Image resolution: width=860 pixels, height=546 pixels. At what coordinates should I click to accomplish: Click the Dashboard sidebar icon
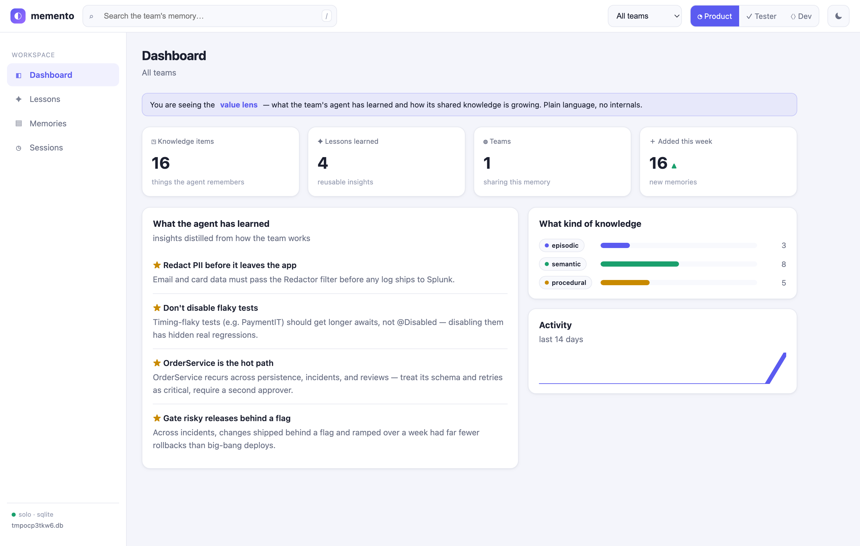tap(19, 75)
